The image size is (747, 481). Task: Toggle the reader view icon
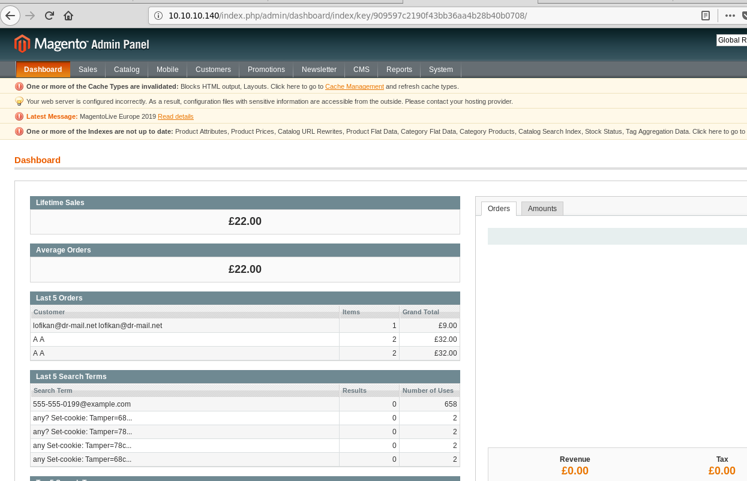point(706,16)
